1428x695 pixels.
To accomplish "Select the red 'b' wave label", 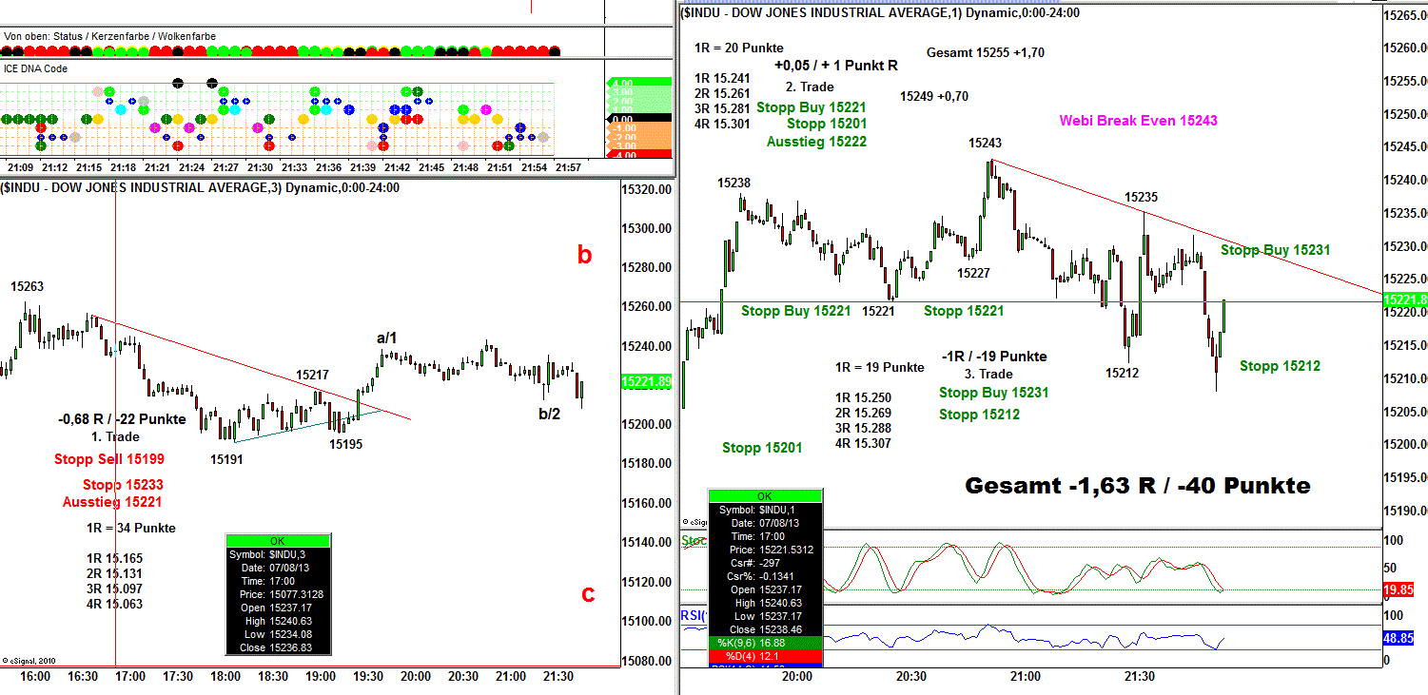I will pyautogui.click(x=585, y=255).
